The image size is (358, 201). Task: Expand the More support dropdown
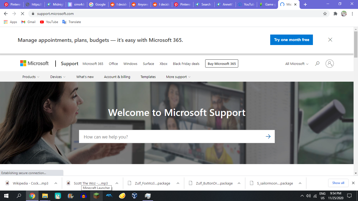[178, 77]
